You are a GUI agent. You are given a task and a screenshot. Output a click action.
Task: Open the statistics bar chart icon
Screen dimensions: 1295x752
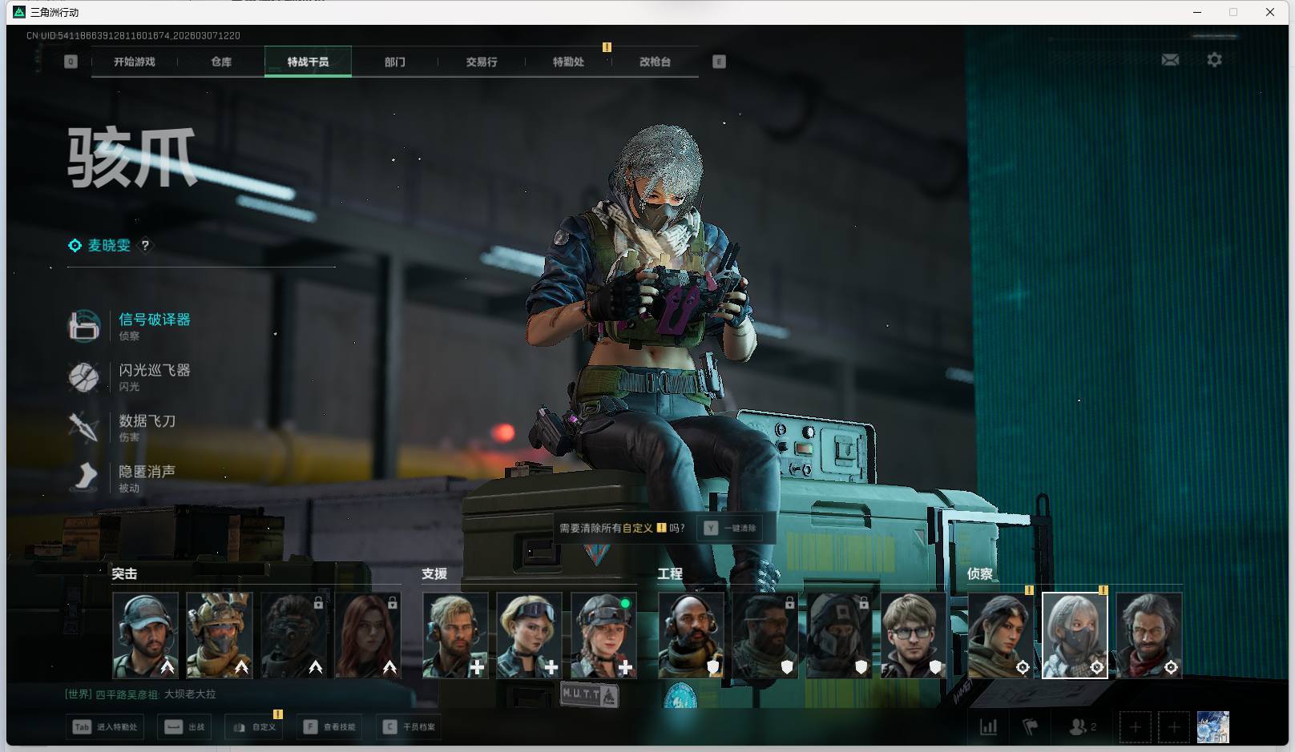(989, 727)
